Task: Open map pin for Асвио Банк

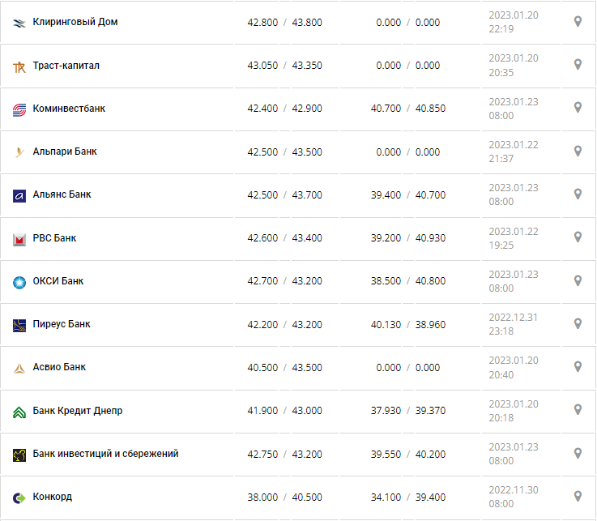Action: [x=578, y=367]
